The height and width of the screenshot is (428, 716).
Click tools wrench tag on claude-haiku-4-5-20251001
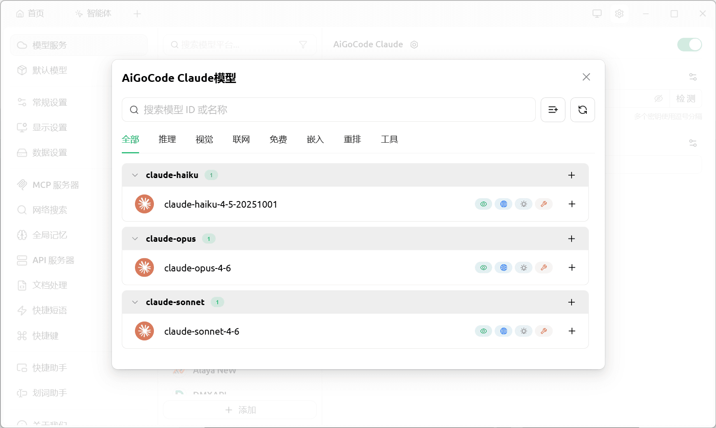click(544, 204)
